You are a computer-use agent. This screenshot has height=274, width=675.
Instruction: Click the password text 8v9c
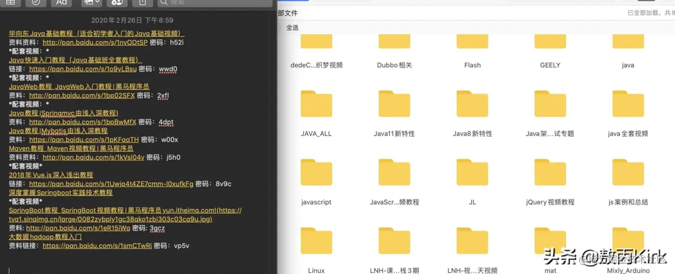pos(223,184)
